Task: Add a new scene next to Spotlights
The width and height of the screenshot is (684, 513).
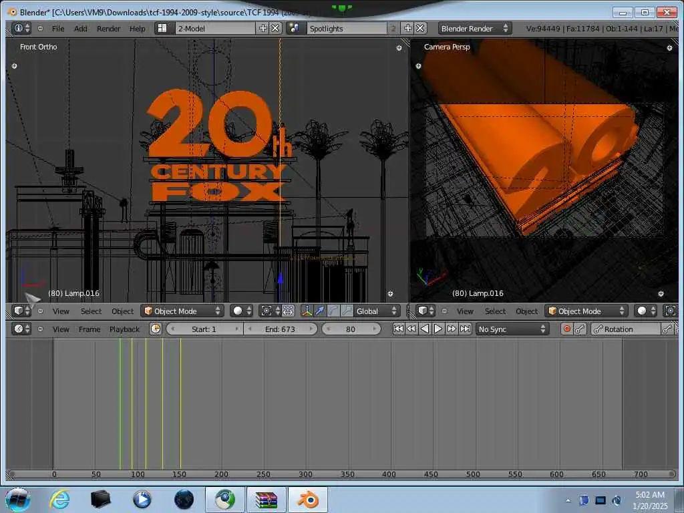Action: pyautogui.click(x=408, y=28)
